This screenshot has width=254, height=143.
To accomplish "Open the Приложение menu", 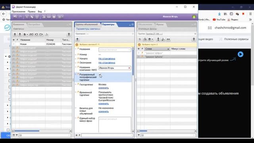I will coord(19,12).
